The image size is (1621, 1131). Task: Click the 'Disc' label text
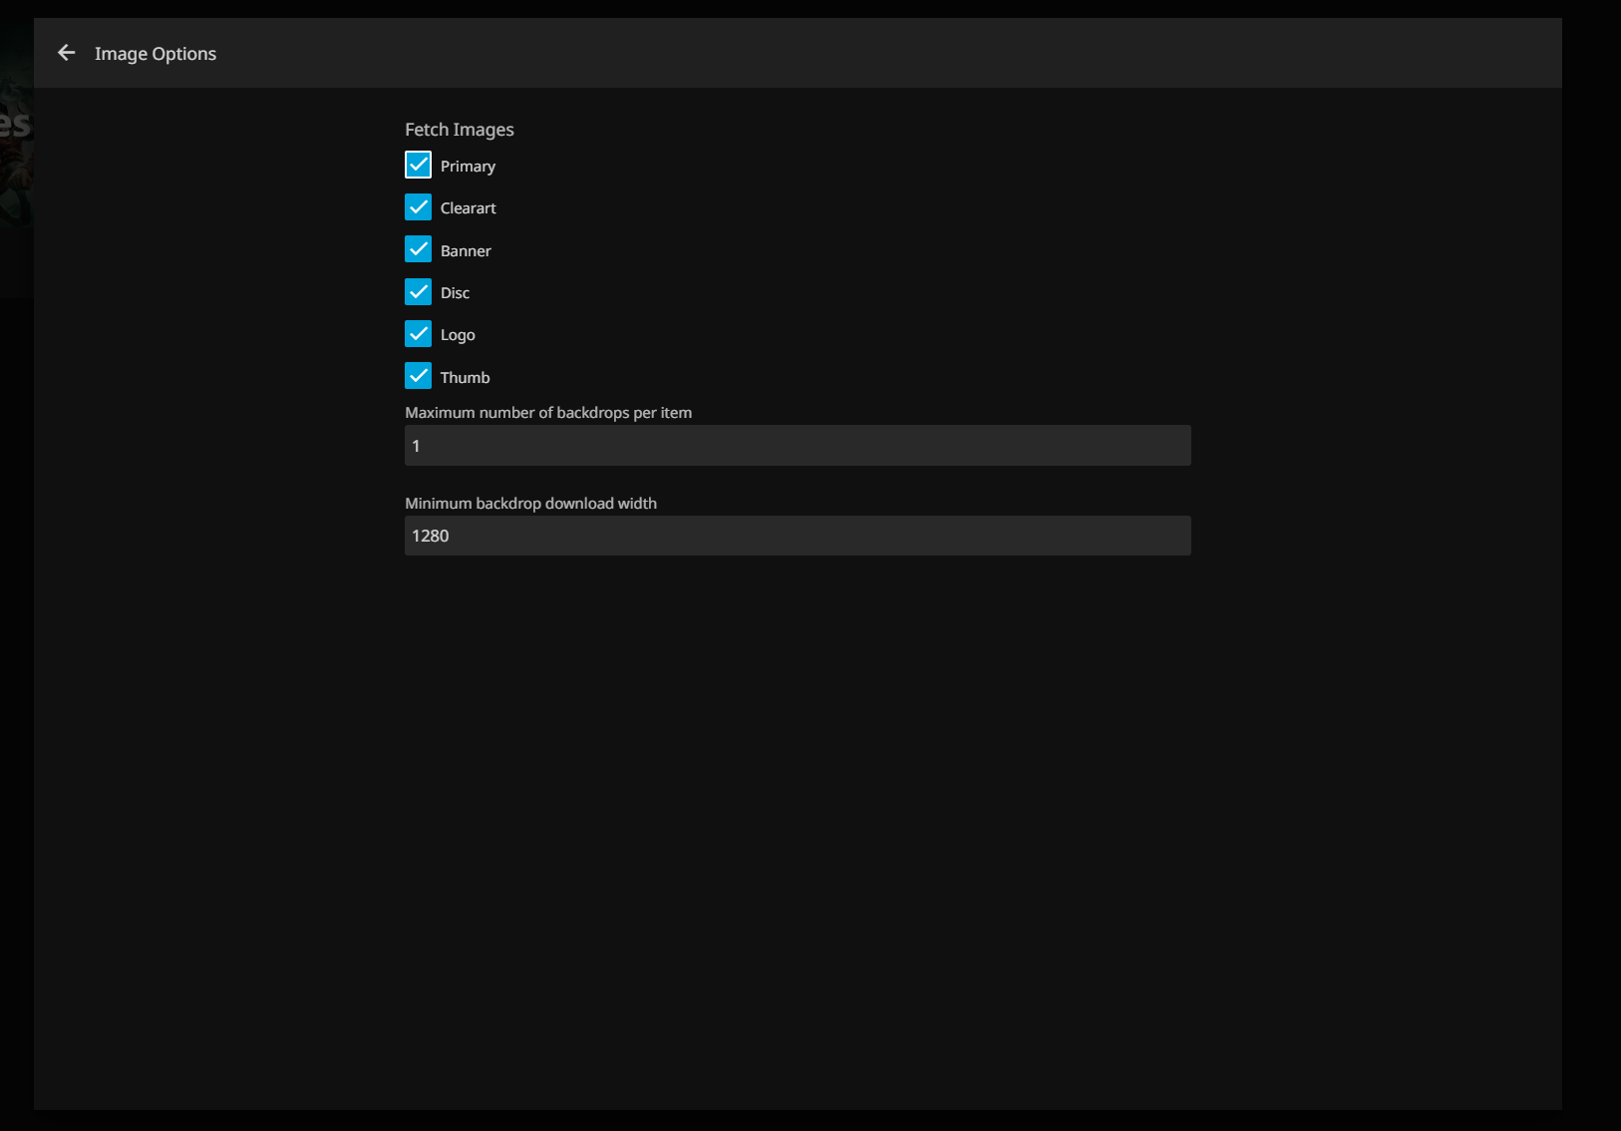455,293
